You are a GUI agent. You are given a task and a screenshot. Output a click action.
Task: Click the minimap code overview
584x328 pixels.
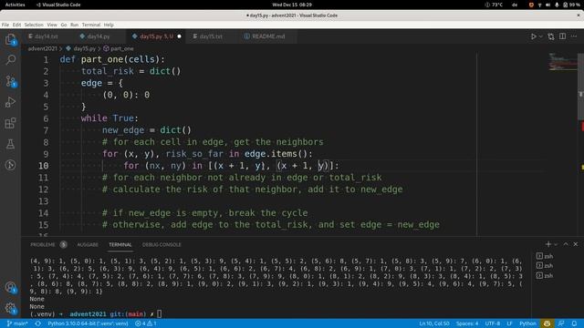tap(562, 62)
